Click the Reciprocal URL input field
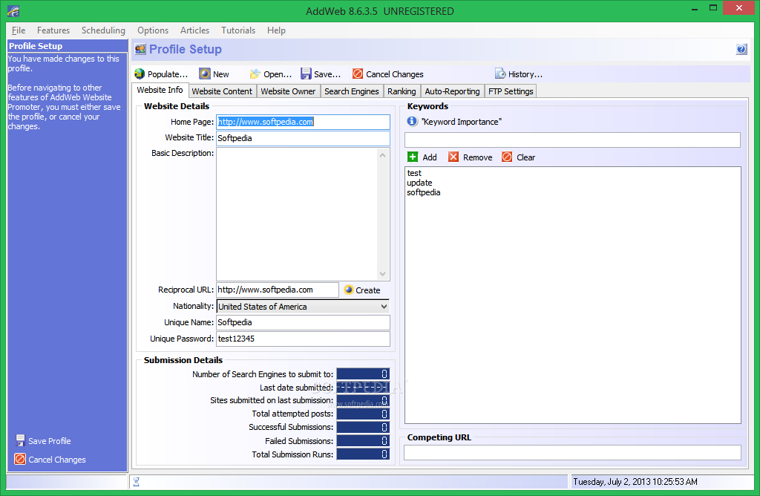The width and height of the screenshot is (760, 496). [x=278, y=290]
